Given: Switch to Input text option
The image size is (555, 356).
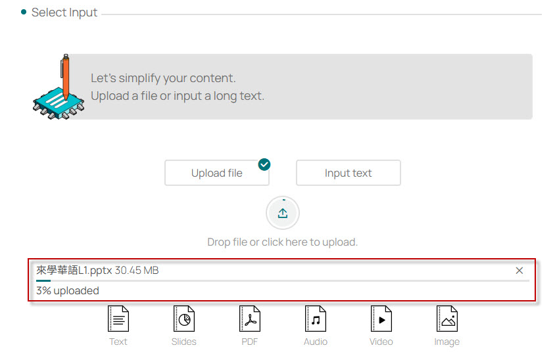Looking at the screenshot, I should (x=349, y=173).
